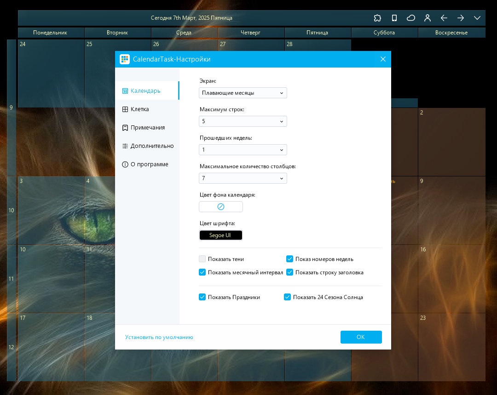The image size is (497, 395).
Task: Click the puzzle-piece plugins icon in toolbar
Action: 377,18
